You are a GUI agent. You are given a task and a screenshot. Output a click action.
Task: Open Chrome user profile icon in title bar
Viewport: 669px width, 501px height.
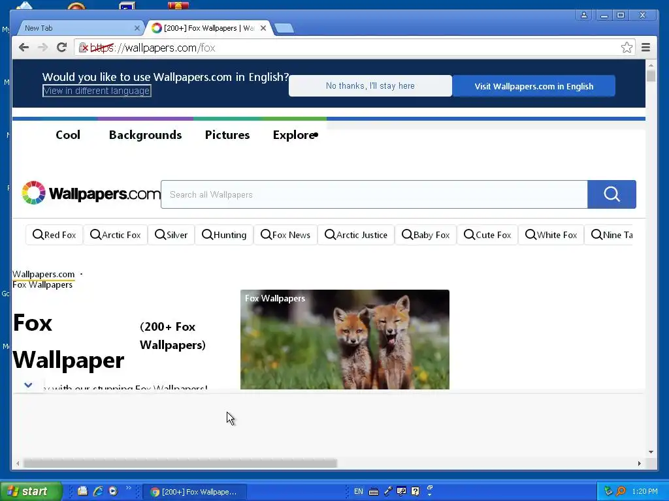point(583,15)
